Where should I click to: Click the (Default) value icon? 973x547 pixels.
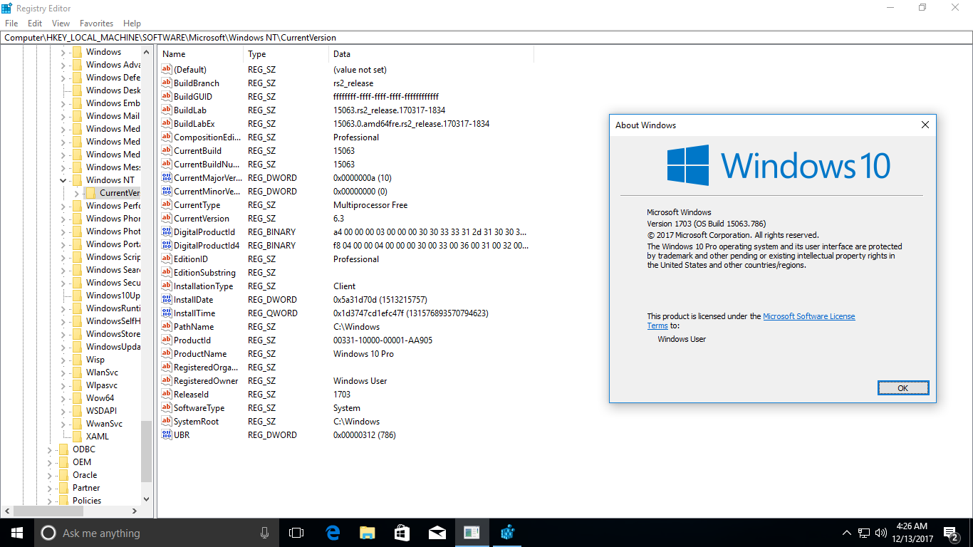tap(167, 70)
